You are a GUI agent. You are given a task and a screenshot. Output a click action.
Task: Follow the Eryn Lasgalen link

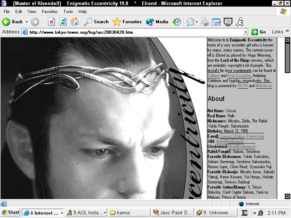[239, 76]
